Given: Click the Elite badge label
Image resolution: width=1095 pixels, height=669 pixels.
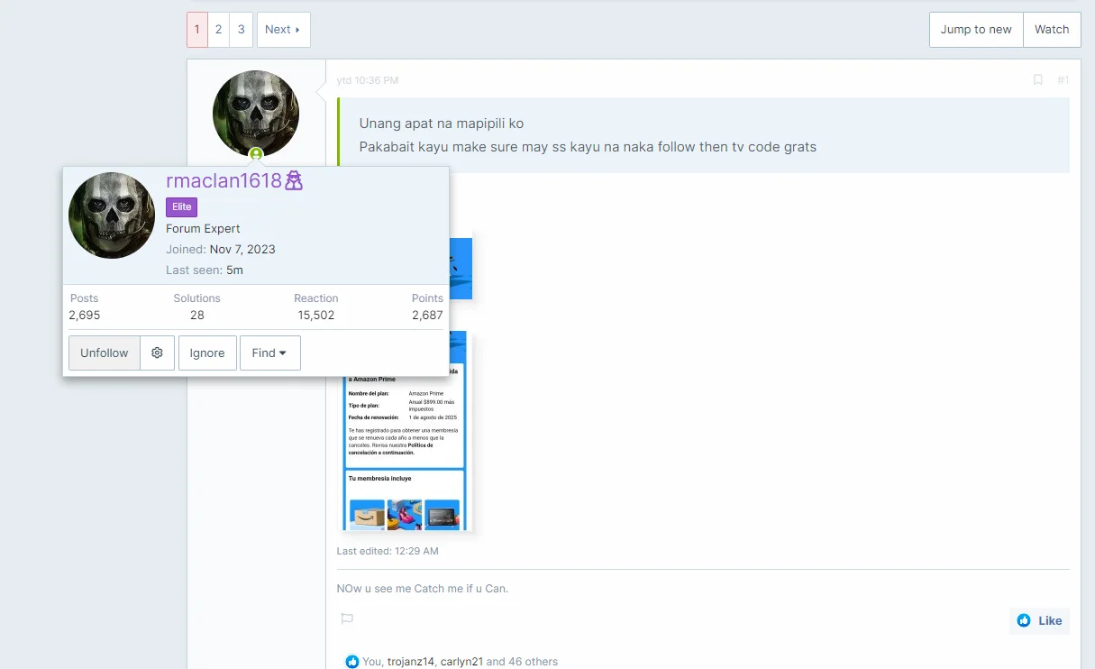Looking at the screenshot, I should (182, 207).
